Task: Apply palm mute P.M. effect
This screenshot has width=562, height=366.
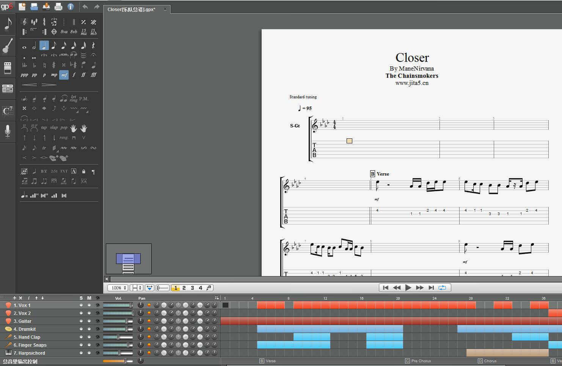Action: [x=84, y=99]
